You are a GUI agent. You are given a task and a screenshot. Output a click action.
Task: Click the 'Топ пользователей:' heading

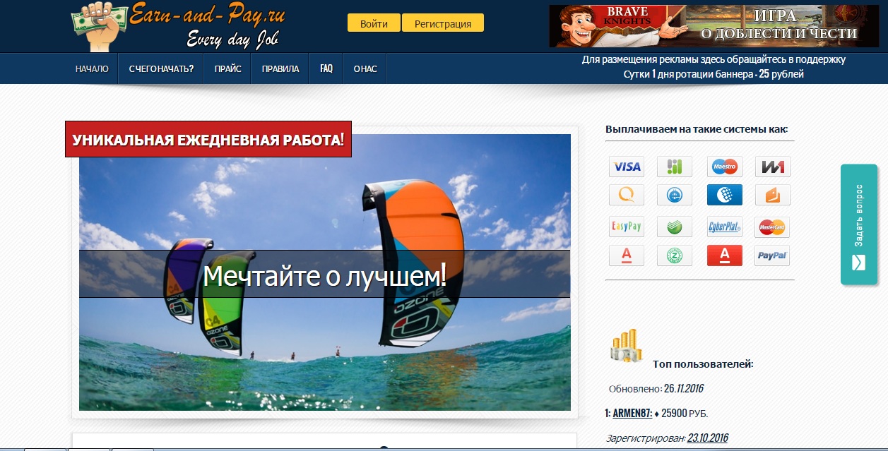[x=703, y=364]
